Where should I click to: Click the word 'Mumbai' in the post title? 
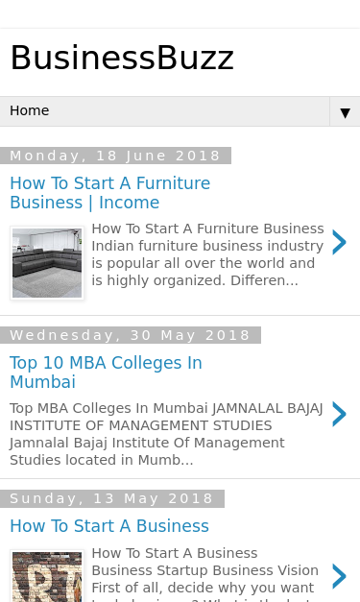[x=42, y=382]
